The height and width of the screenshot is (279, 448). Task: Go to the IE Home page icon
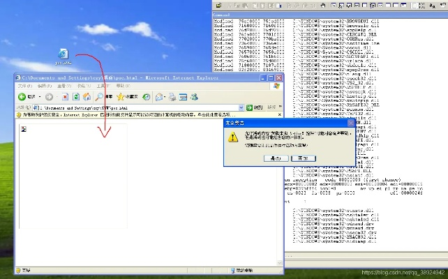pos(87,96)
